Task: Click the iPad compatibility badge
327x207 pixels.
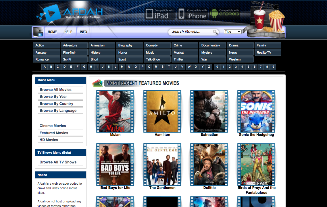Action: [160, 14]
